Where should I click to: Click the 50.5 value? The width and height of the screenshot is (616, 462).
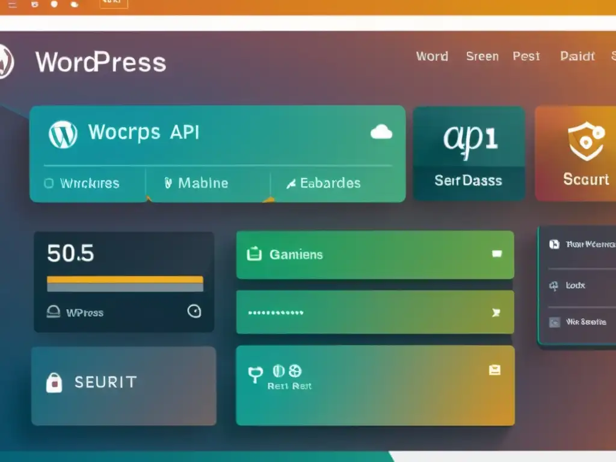(71, 253)
